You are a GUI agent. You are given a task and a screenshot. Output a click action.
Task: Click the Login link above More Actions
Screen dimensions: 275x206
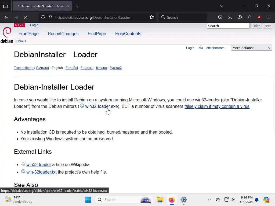tap(190, 48)
